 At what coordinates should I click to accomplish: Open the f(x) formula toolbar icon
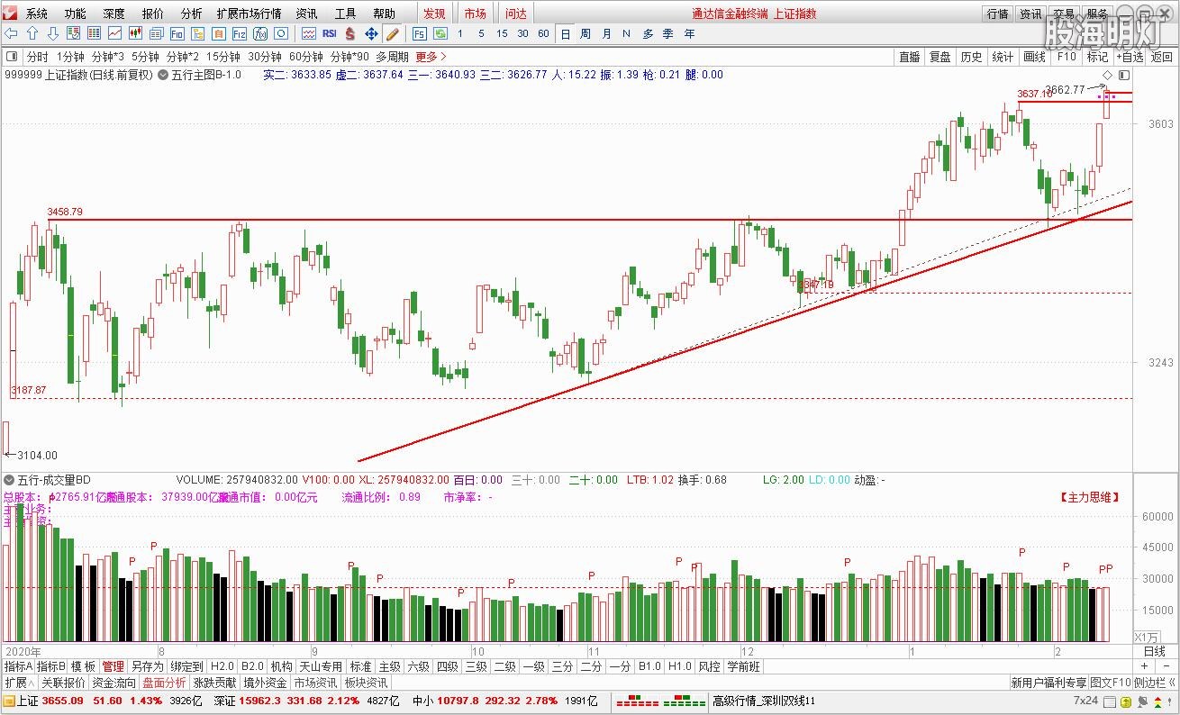(259, 33)
